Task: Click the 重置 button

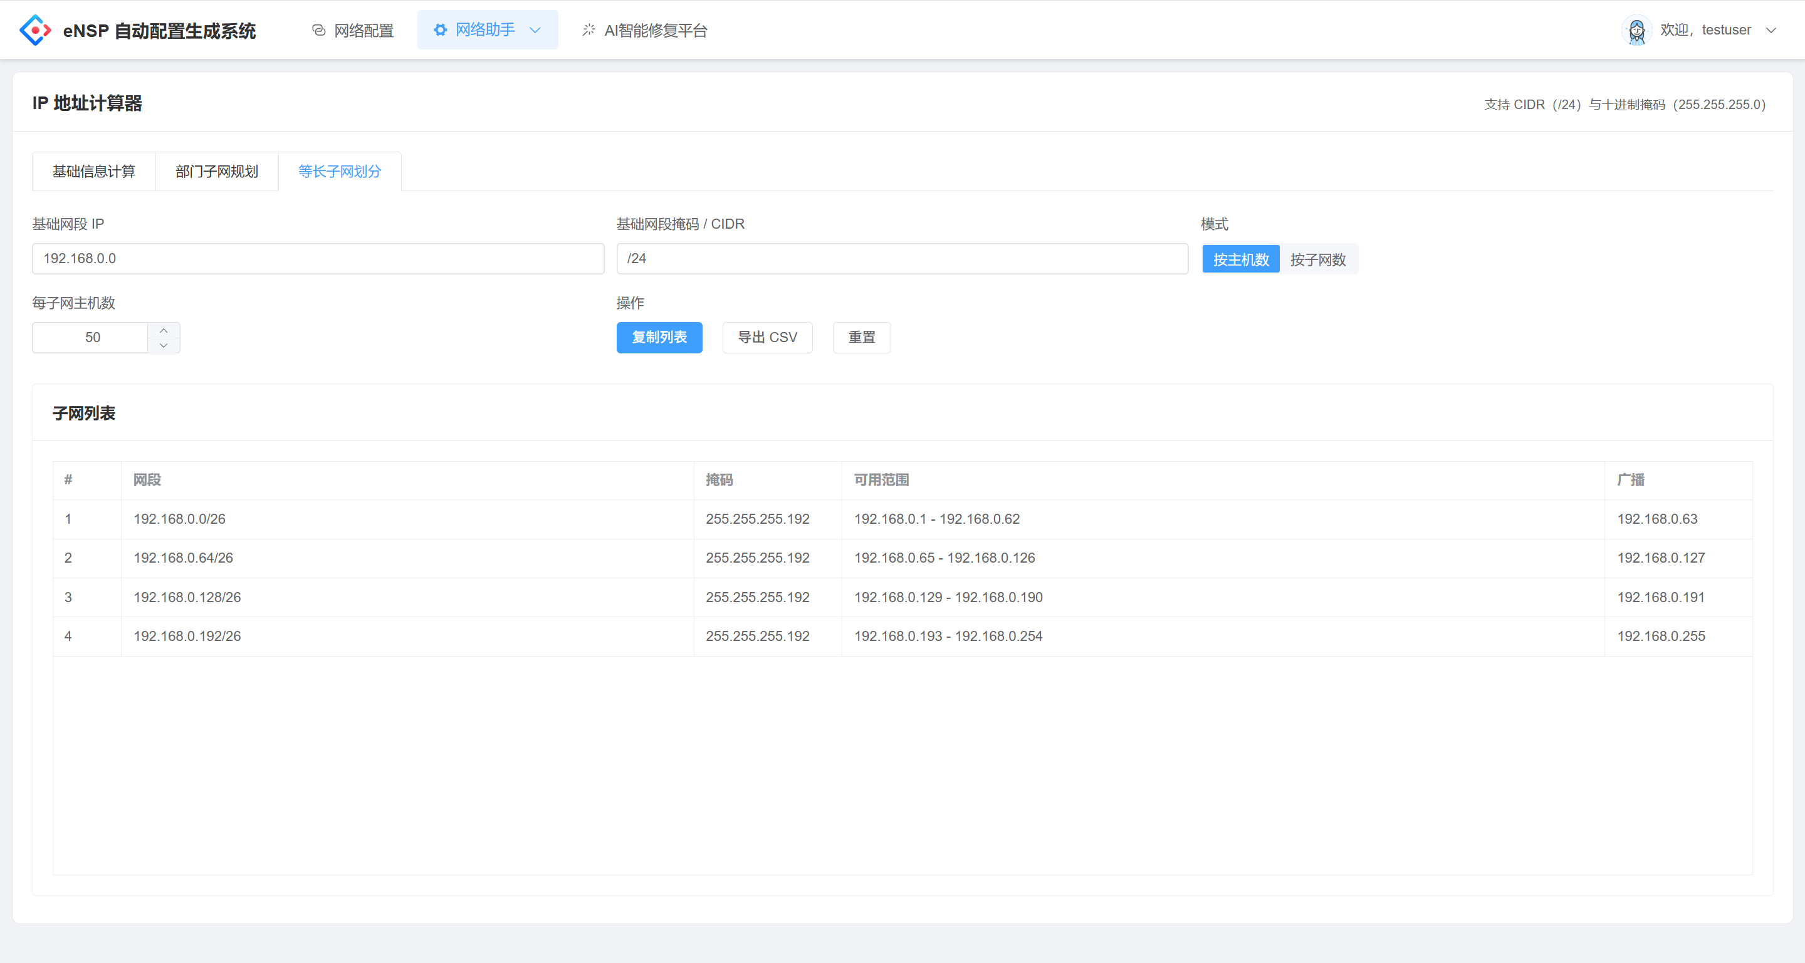Action: (x=861, y=338)
